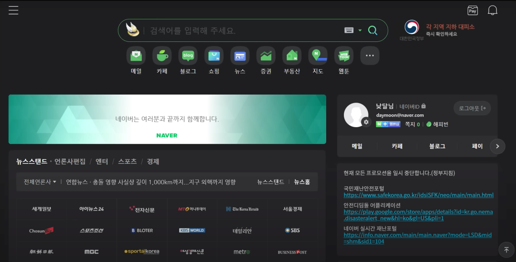Open the Shopping bag icon

tap(214, 56)
